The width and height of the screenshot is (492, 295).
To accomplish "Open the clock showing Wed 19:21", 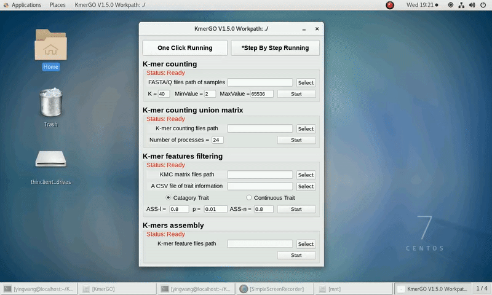I will coord(422,5).
